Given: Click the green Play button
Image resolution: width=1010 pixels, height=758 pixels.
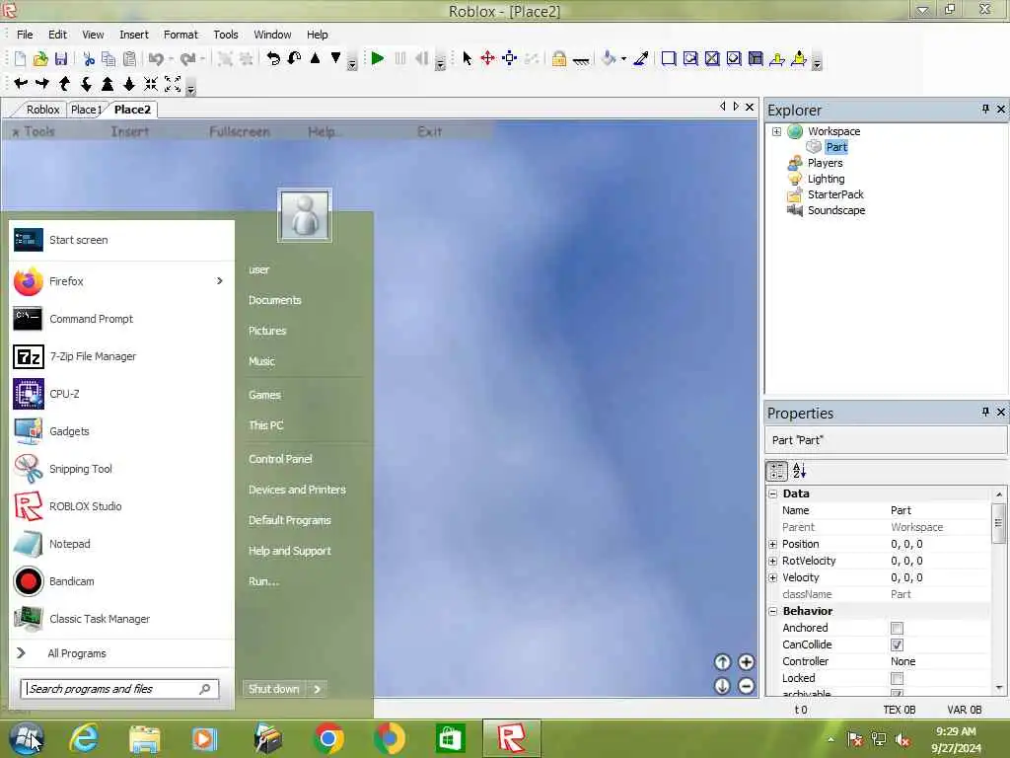Looking at the screenshot, I should click(x=378, y=58).
